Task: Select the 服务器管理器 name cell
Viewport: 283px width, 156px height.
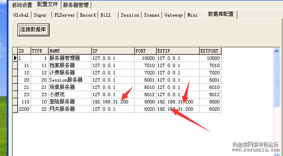Action: click(x=70, y=58)
